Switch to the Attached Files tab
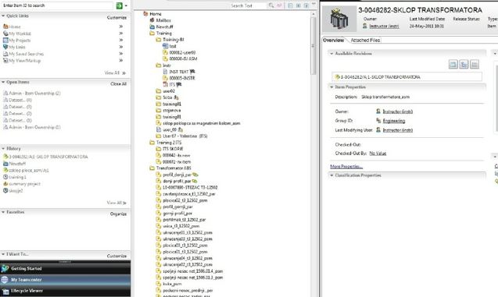Screen dimensions: 498x297 click(x=365, y=41)
